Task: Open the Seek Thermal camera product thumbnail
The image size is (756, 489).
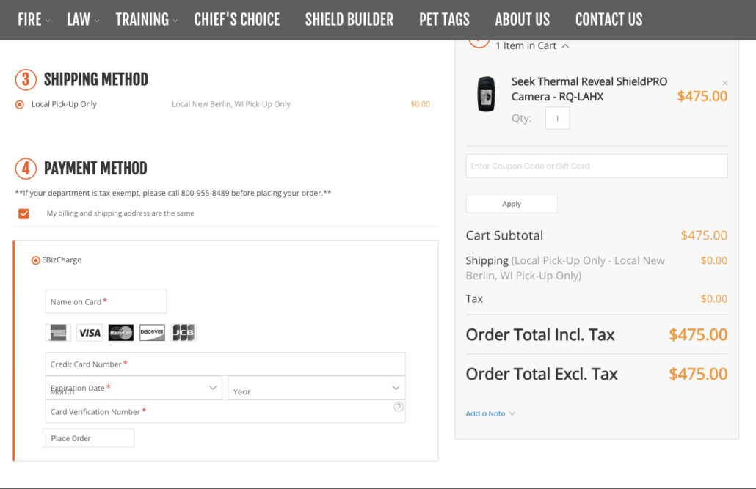Action: point(486,94)
